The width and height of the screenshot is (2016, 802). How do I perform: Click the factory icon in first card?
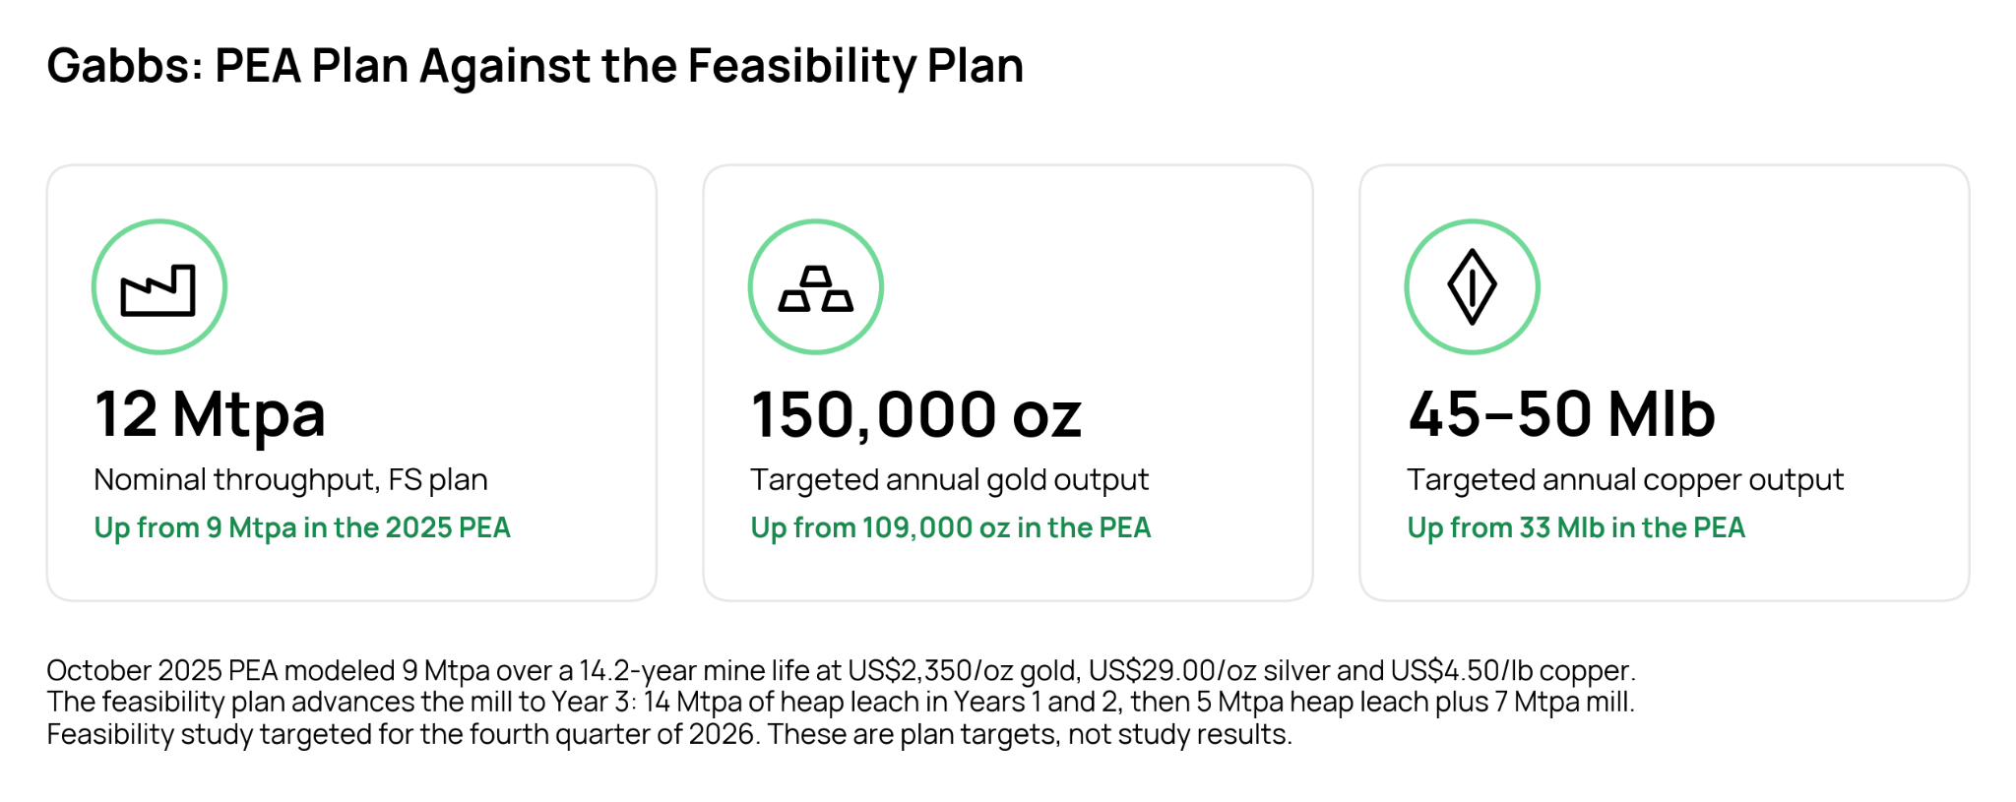158,290
